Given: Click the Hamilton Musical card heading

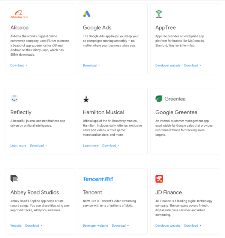Looking at the screenshot, I should [x=103, y=112].
